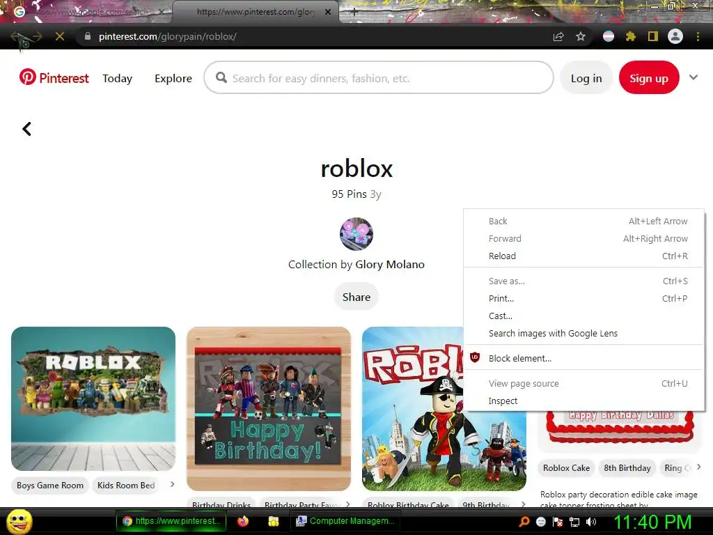The width and height of the screenshot is (713, 535).
Task: Go back using the Pinterest back chevron
Action: coord(27,129)
